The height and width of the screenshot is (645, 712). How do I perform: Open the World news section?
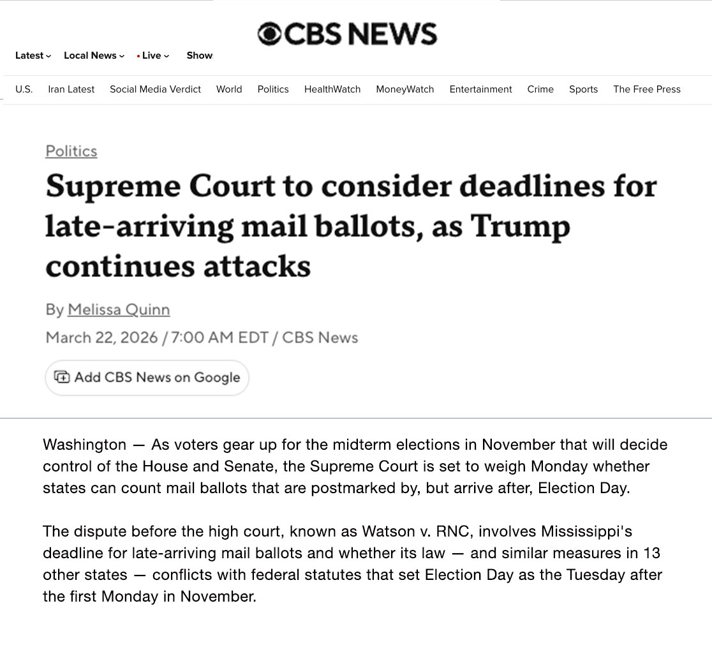pos(229,89)
